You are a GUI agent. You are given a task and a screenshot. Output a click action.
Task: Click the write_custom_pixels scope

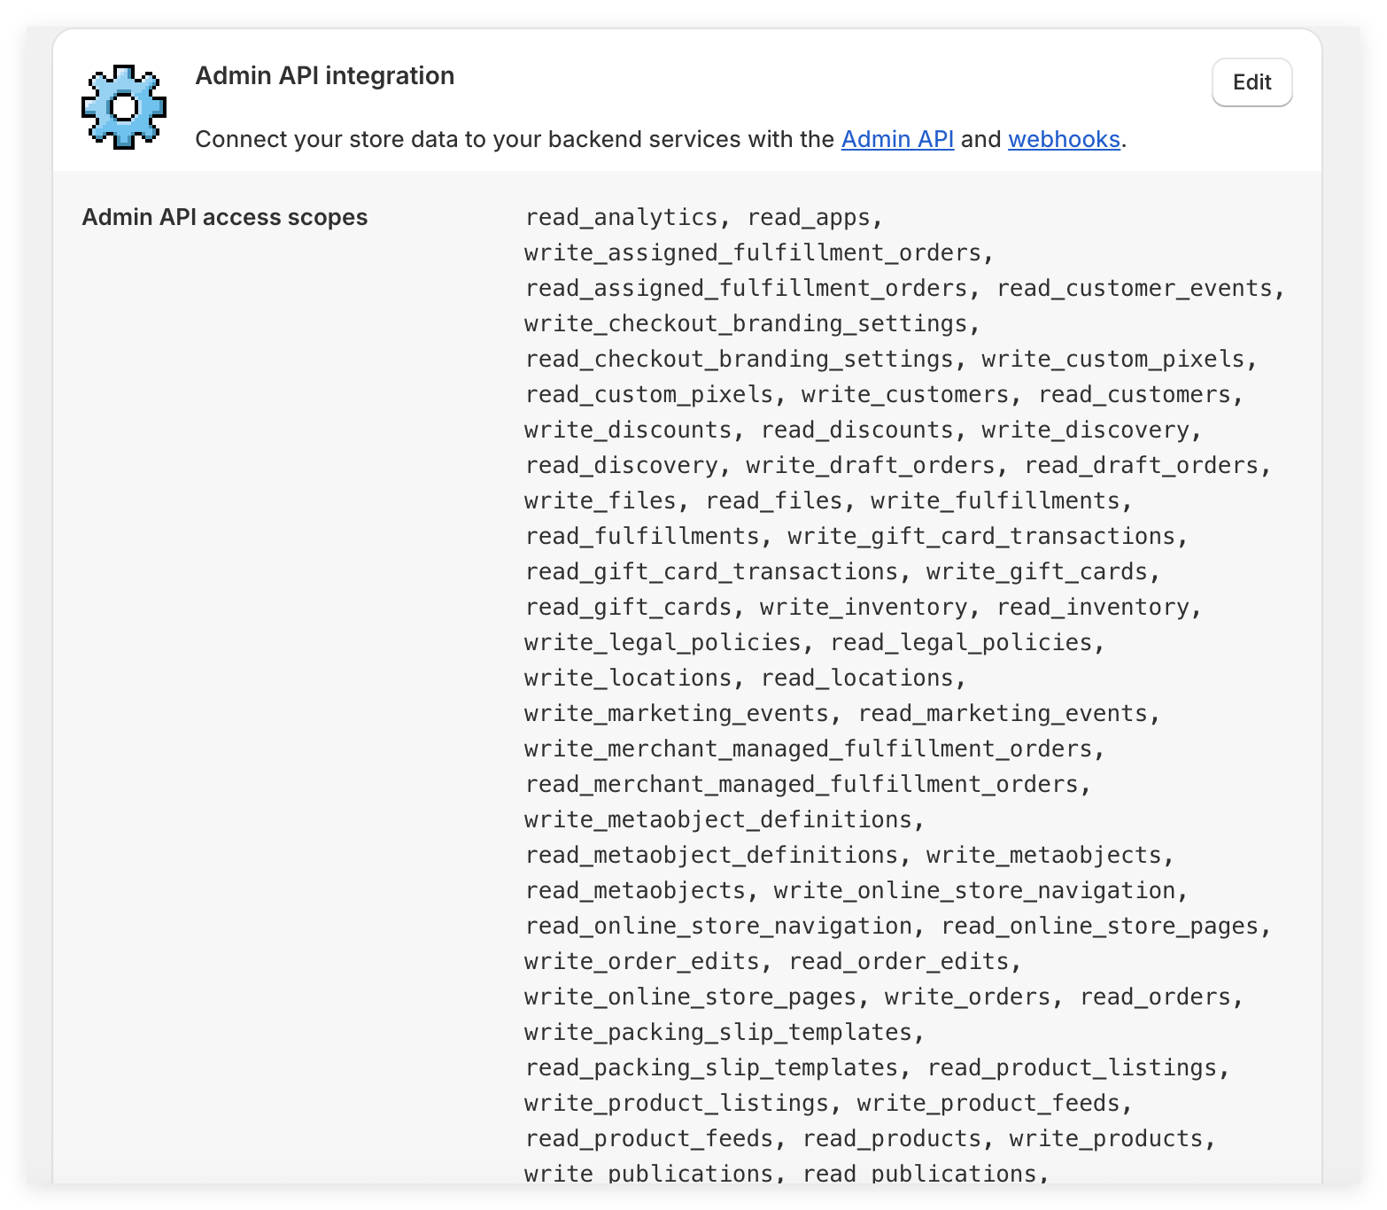1113,359
